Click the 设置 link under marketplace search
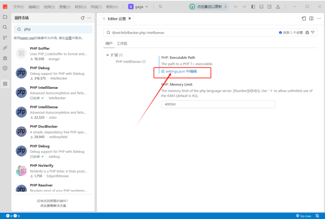 [68, 38]
